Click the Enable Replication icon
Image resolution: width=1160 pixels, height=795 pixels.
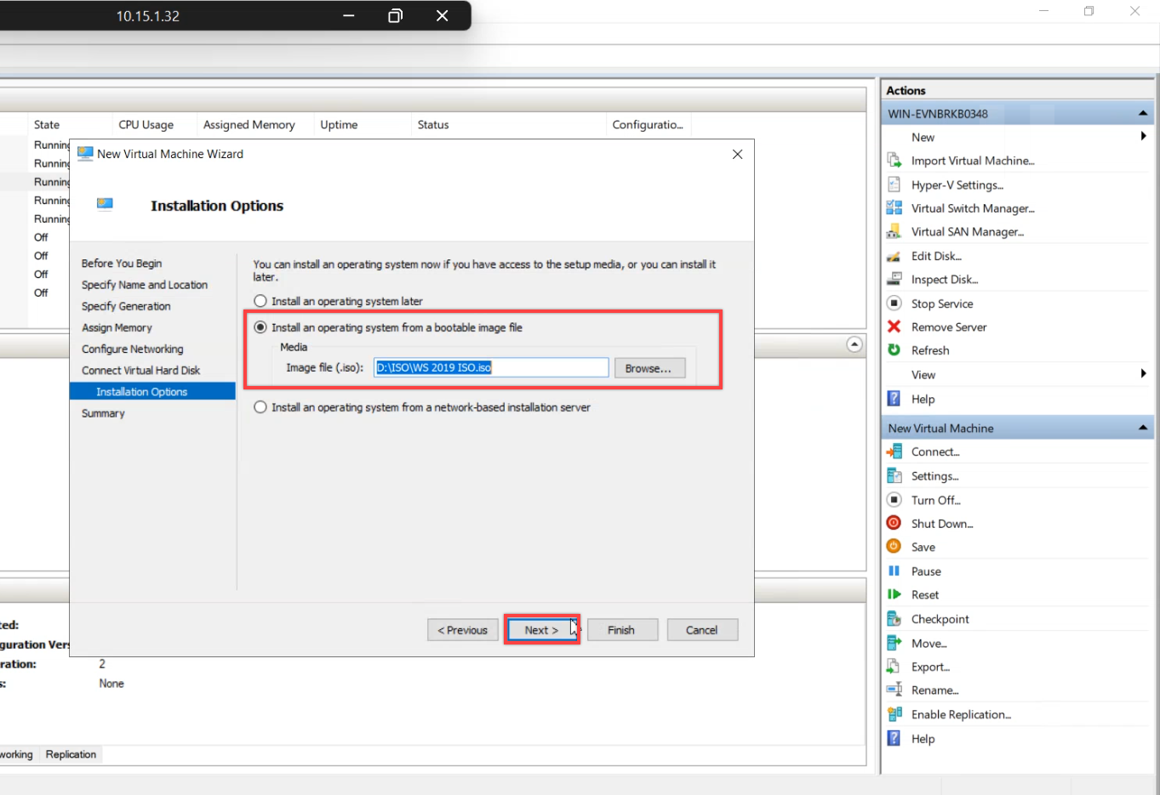[x=894, y=714]
